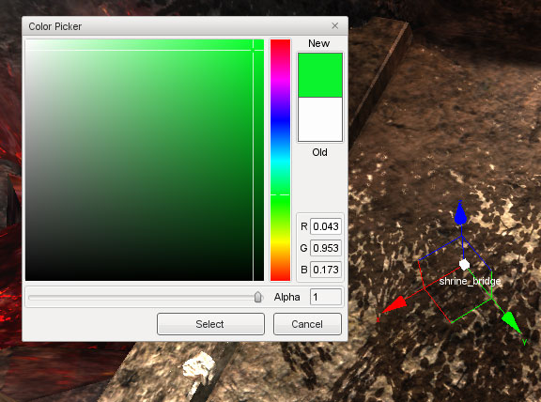Click the crosshair in the saturation square

pos(254,51)
